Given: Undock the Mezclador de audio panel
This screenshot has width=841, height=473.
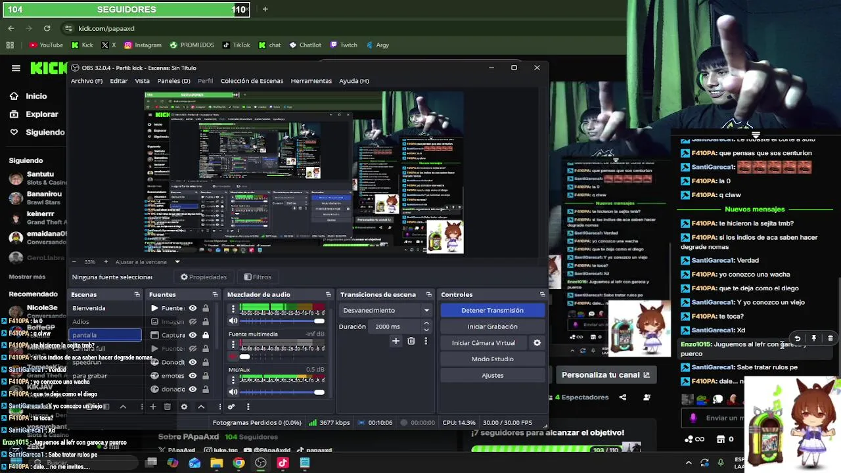Looking at the screenshot, I should (x=328, y=294).
